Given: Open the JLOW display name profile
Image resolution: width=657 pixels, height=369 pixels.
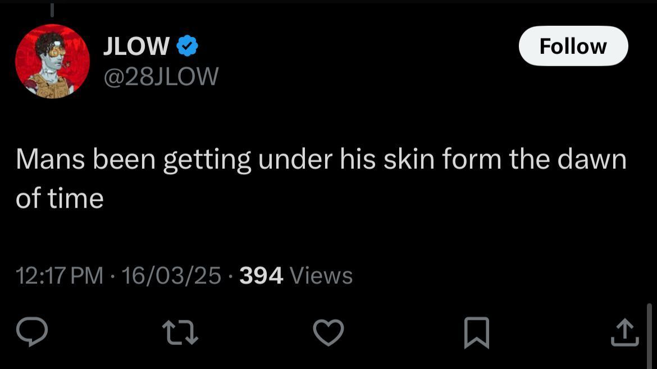Looking at the screenshot, I should point(136,47).
